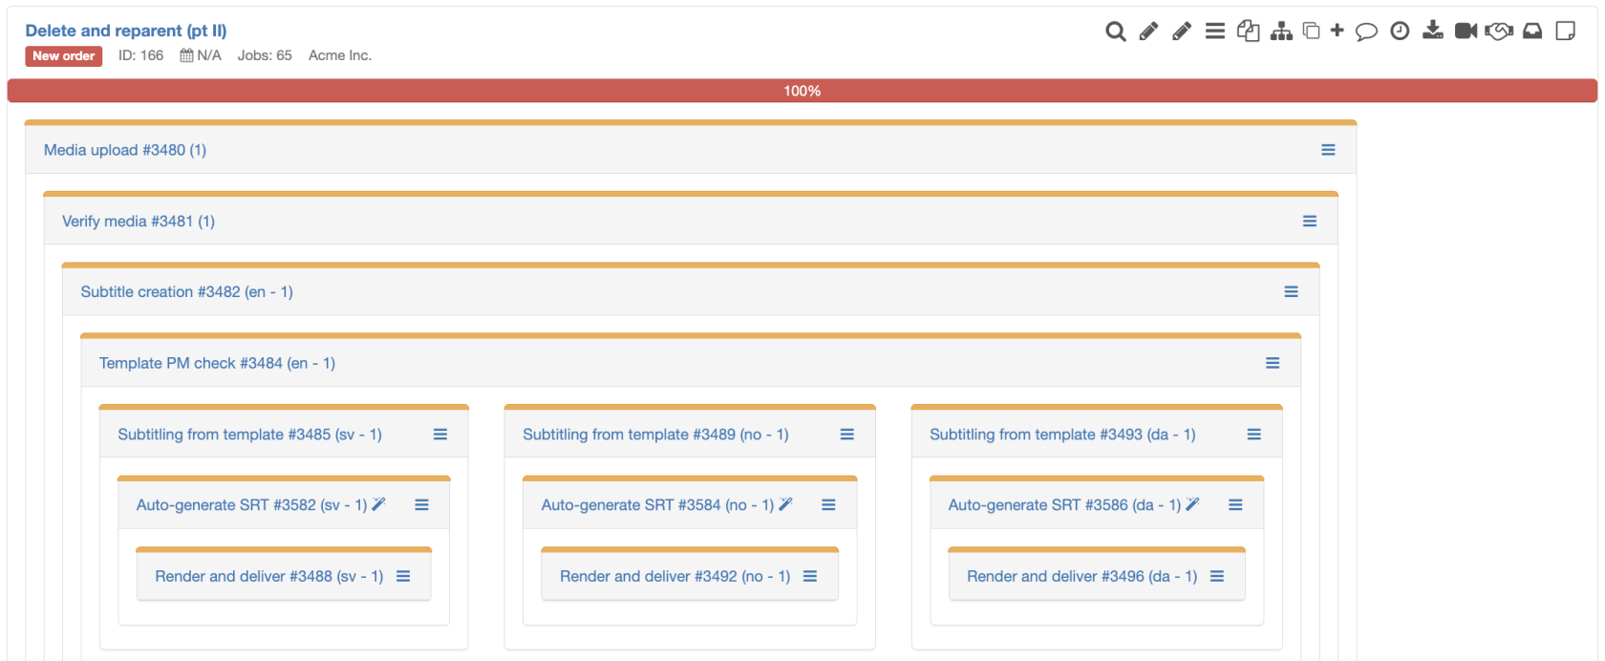This screenshot has width=1605, height=661.
Task: Open menu for Auto-generate SRT #3586
Action: [1235, 505]
